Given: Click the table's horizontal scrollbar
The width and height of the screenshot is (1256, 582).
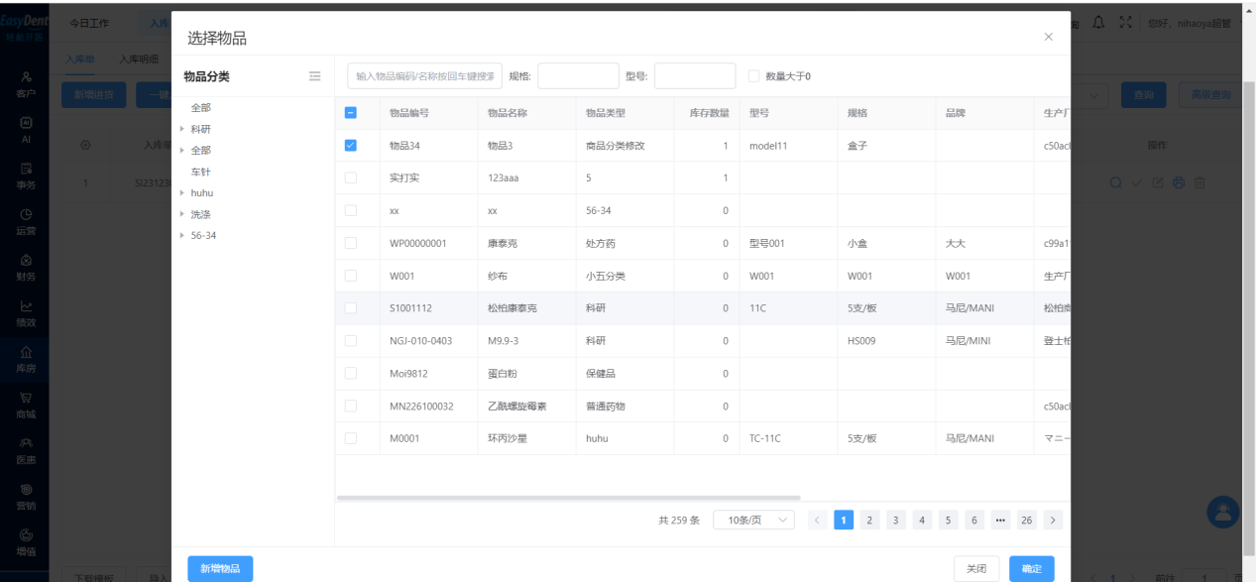Looking at the screenshot, I should click(568, 498).
